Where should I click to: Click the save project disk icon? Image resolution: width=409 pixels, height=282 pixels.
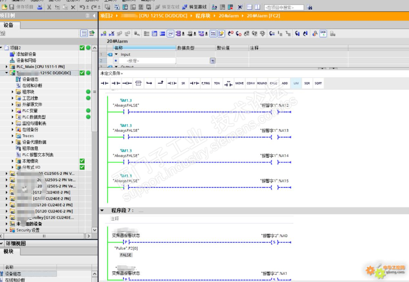point(12,7)
